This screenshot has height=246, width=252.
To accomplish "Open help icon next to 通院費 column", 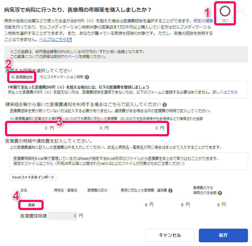I will (170, 191).
